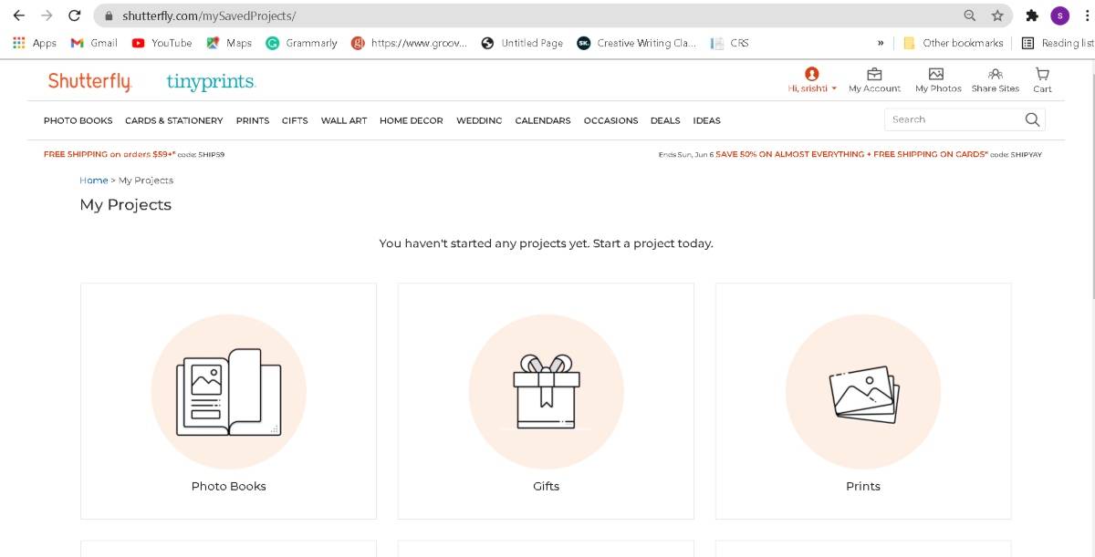The image size is (1095, 557).
Task: Click the "You haven't started any projects yet" message
Action: [546, 243]
